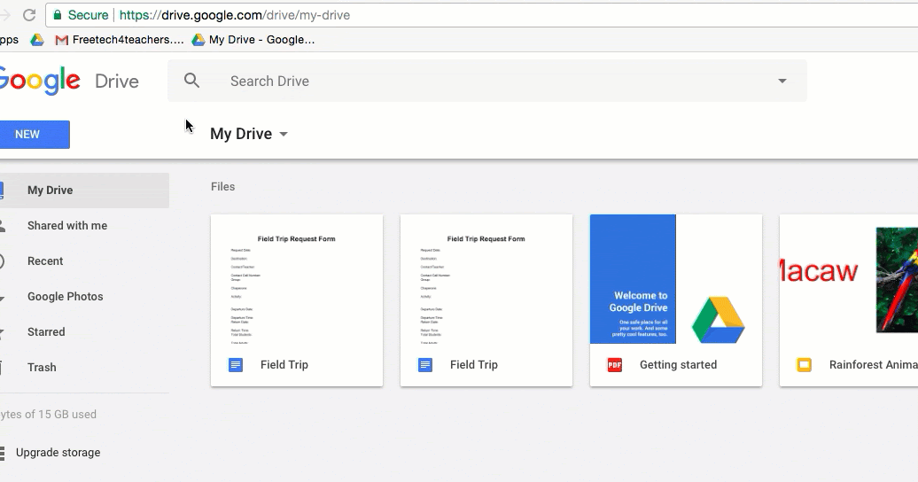Viewport: 918px width, 482px height.
Task: Click the Docs icon of first Field Trip
Action: pyautogui.click(x=236, y=365)
